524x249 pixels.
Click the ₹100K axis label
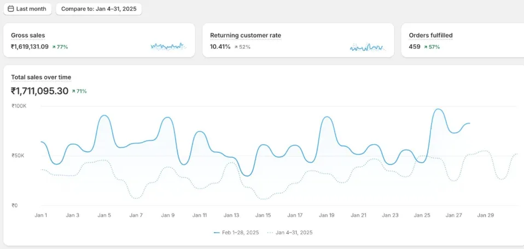point(19,106)
